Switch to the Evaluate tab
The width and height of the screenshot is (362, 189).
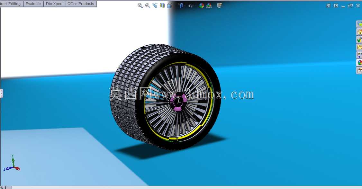[x=33, y=4]
